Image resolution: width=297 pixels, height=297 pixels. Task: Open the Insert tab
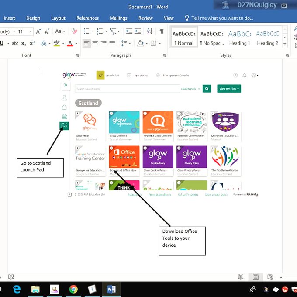point(9,18)
